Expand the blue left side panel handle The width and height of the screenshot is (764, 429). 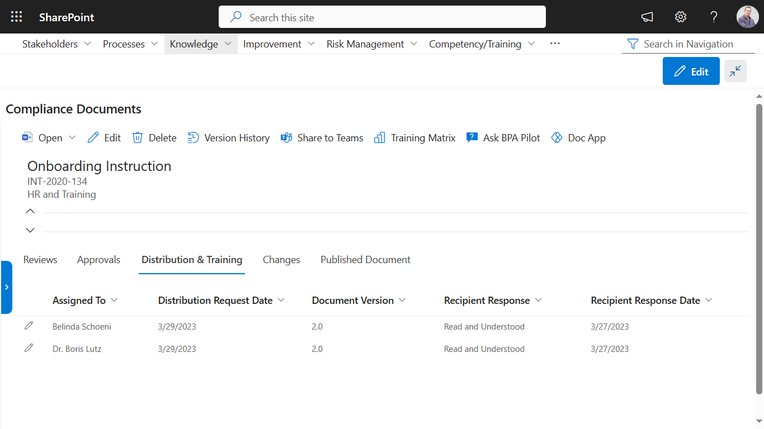pyautogui.click(x=6, y=287)
